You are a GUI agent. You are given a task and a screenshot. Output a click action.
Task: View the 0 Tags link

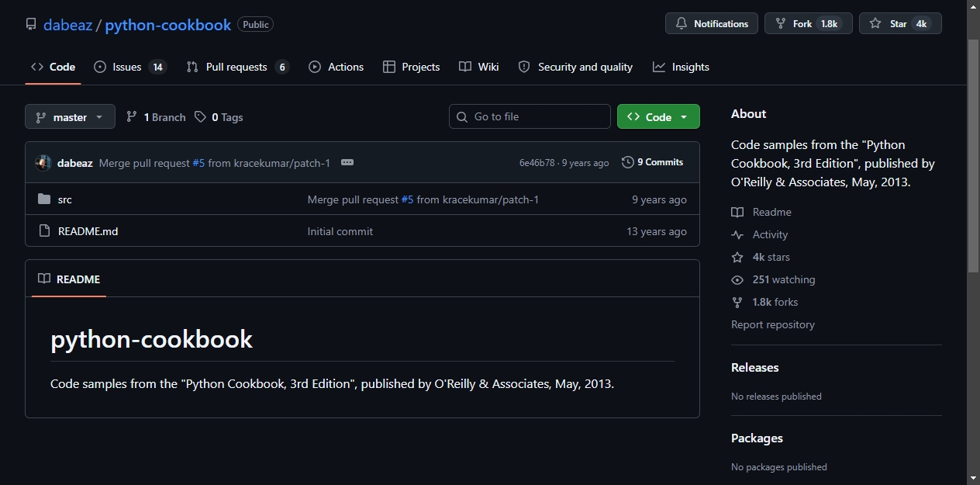pos(219,117)
